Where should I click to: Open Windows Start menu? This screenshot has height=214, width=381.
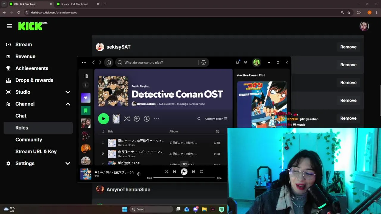coord(125,209)
